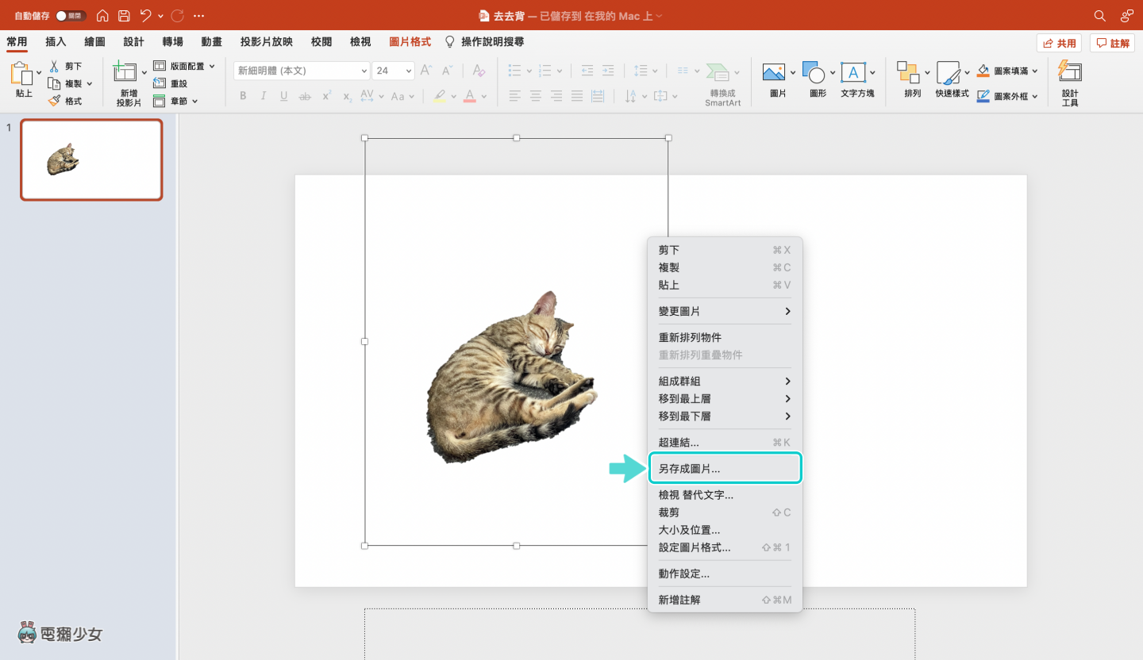Click the Undo arrow icon

tap(145, 16)
